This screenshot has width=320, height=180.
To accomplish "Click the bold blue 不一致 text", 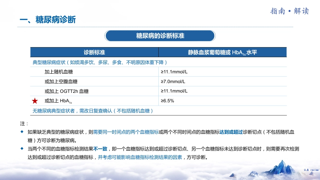I will [100, 149].
